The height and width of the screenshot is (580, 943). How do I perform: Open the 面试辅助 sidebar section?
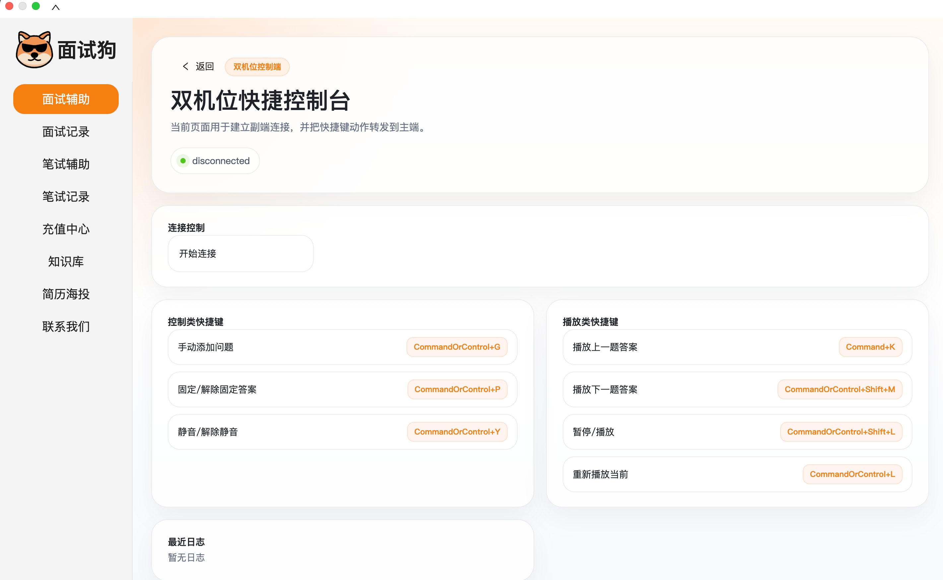tap(66, 99)
